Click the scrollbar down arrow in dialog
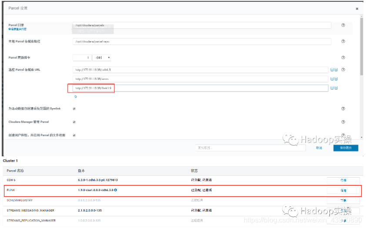Image resolution: width=366 pixels, height=228 pixels. (x=362, y=137)
